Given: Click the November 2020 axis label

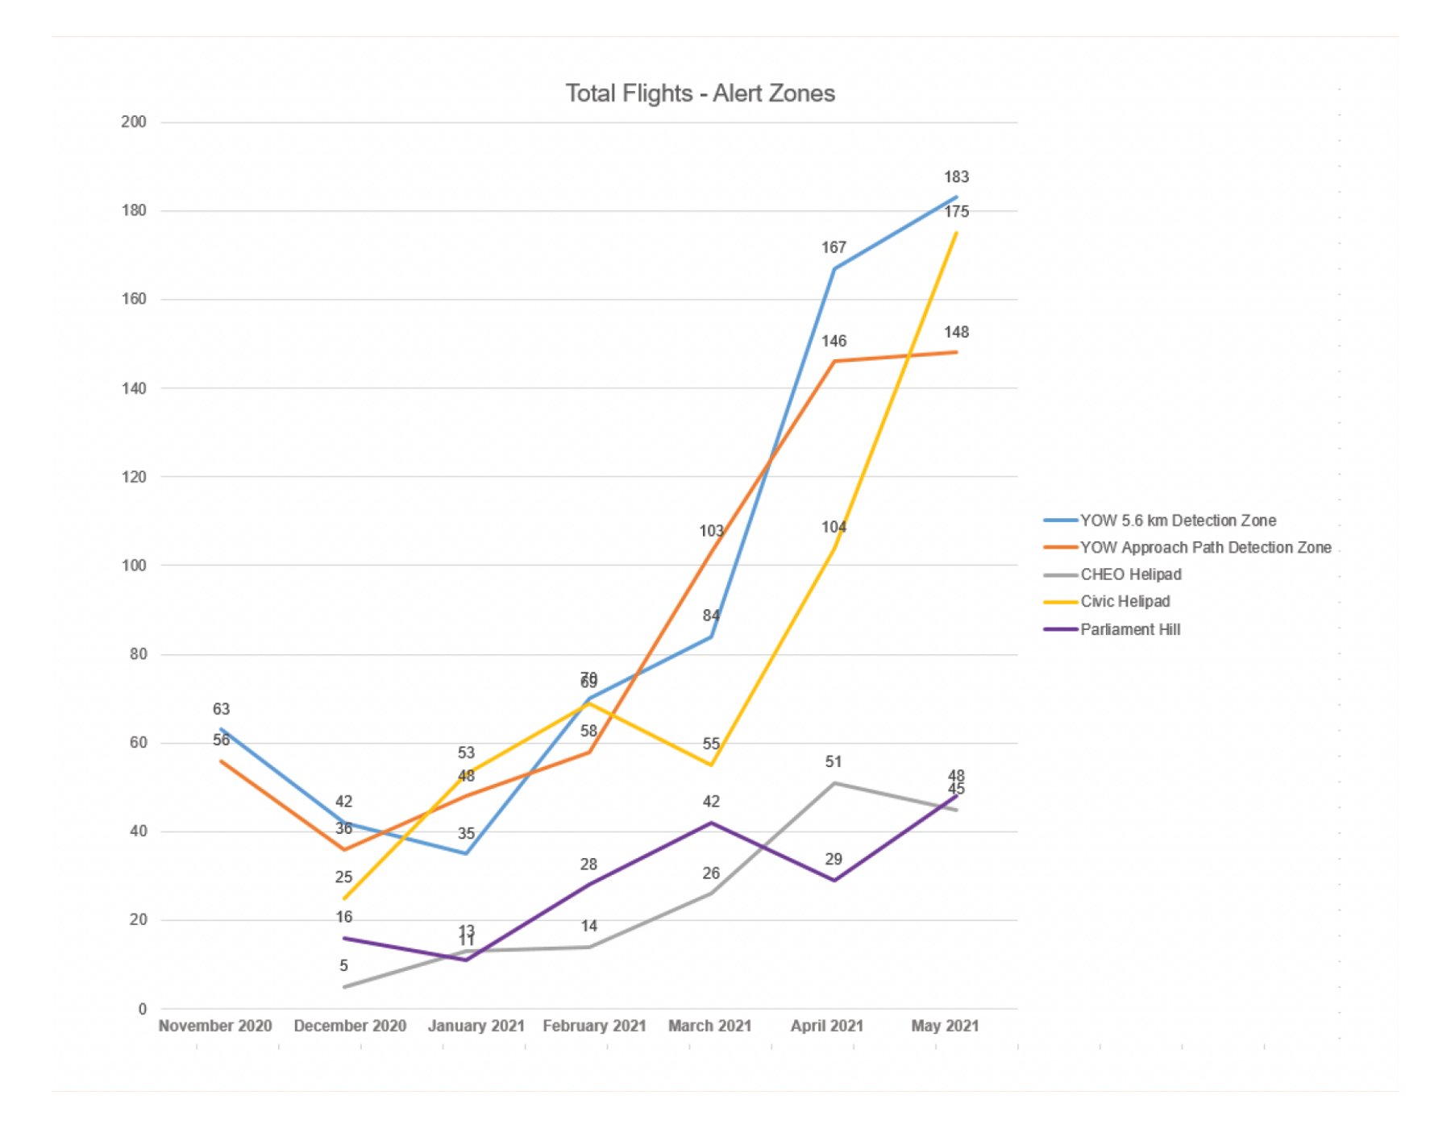Looking at the screenshot, I should pyautogui.click(x=214, y=1026).
